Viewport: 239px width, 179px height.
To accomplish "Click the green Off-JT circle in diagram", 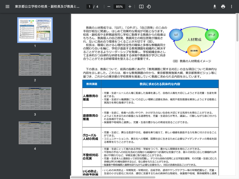I will 212,35.
